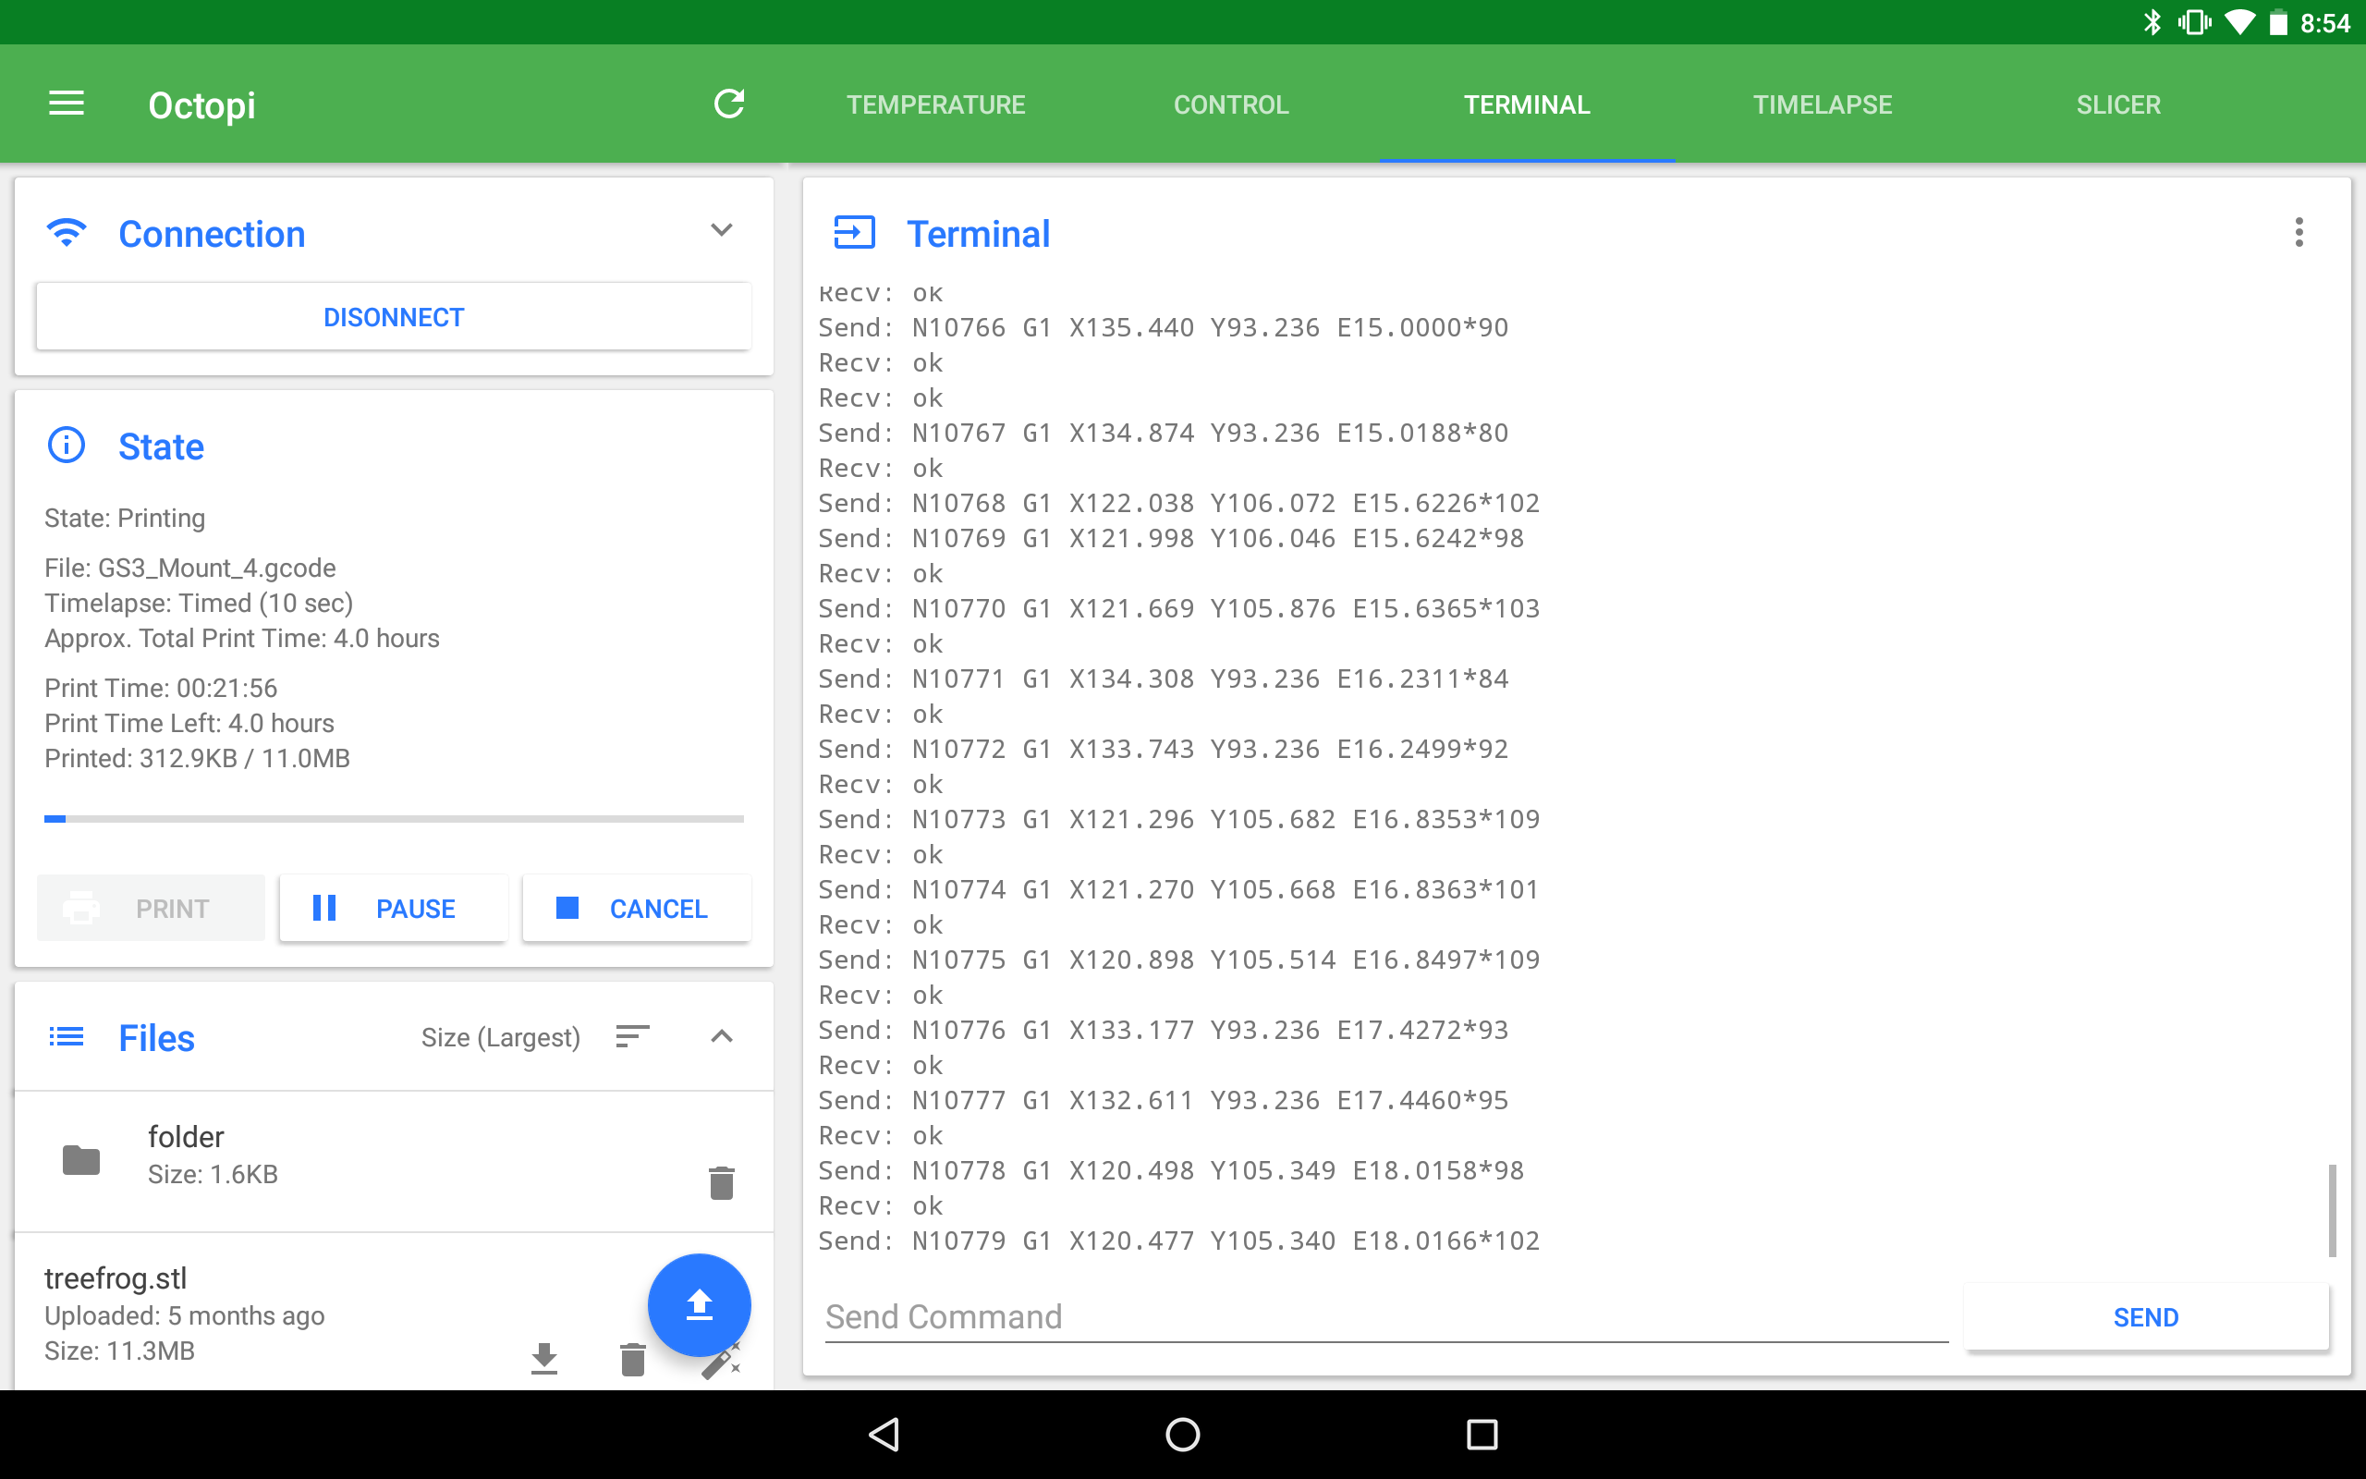Click the Connection wifi icon
The image size is (2366, 1479).
[67, 233]
